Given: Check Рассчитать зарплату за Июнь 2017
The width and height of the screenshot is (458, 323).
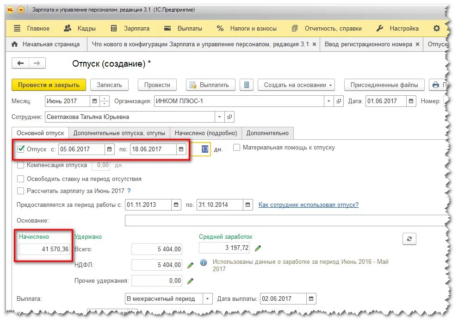Looking at the screenshot, I should 20,191.
